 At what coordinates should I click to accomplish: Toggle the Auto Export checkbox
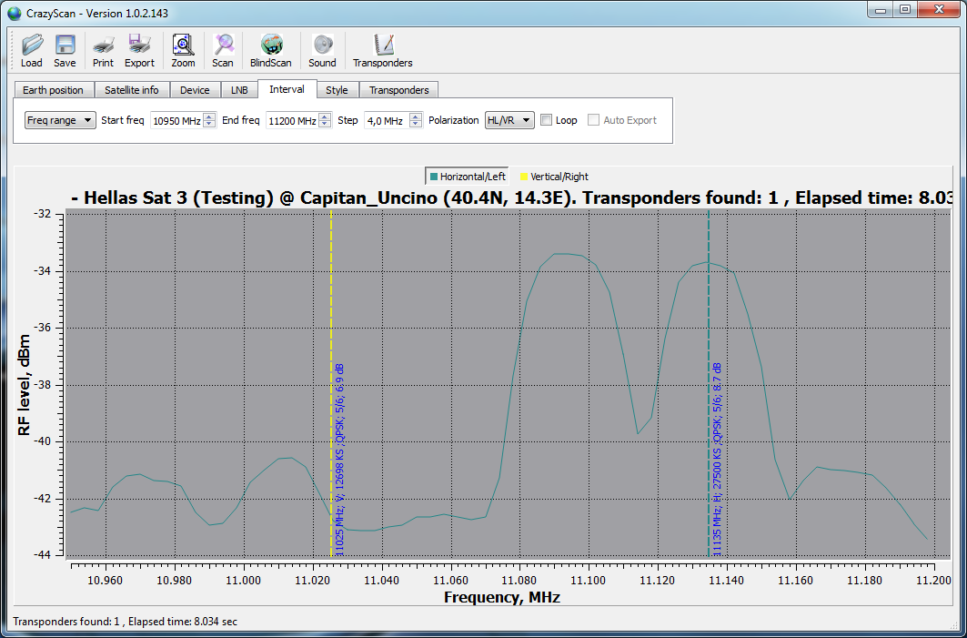pos(593,120)
